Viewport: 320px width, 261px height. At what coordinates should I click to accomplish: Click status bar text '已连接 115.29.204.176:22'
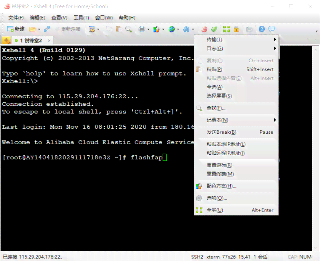click(32, 257)
